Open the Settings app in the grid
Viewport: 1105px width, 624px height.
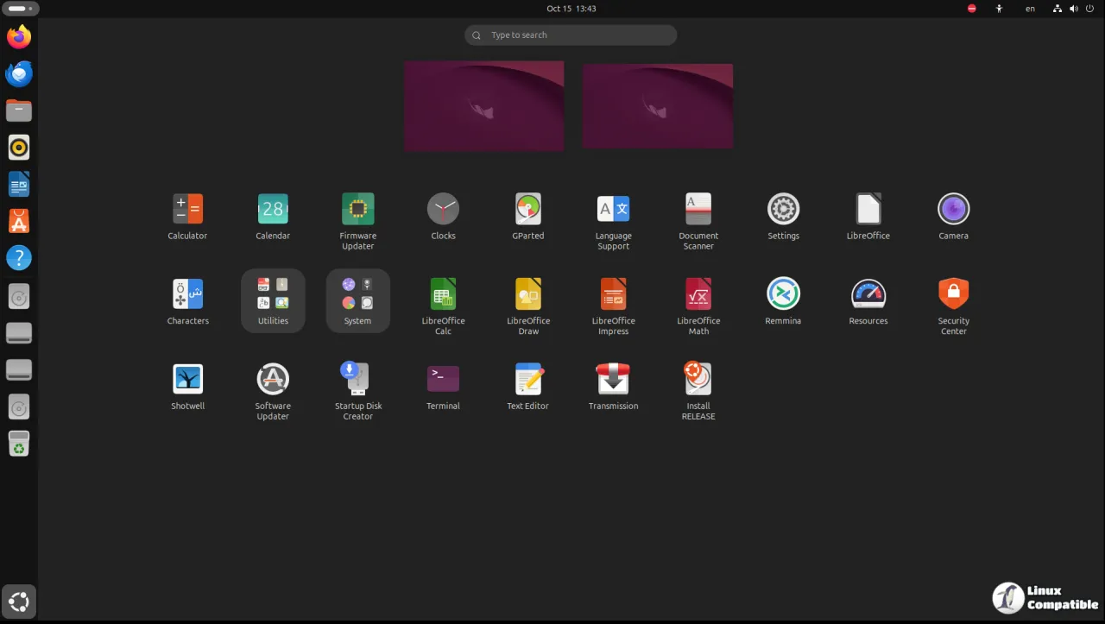point(784,209)
